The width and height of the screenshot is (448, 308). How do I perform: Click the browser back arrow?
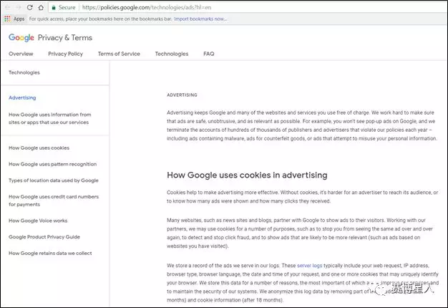tap(8, 7)
